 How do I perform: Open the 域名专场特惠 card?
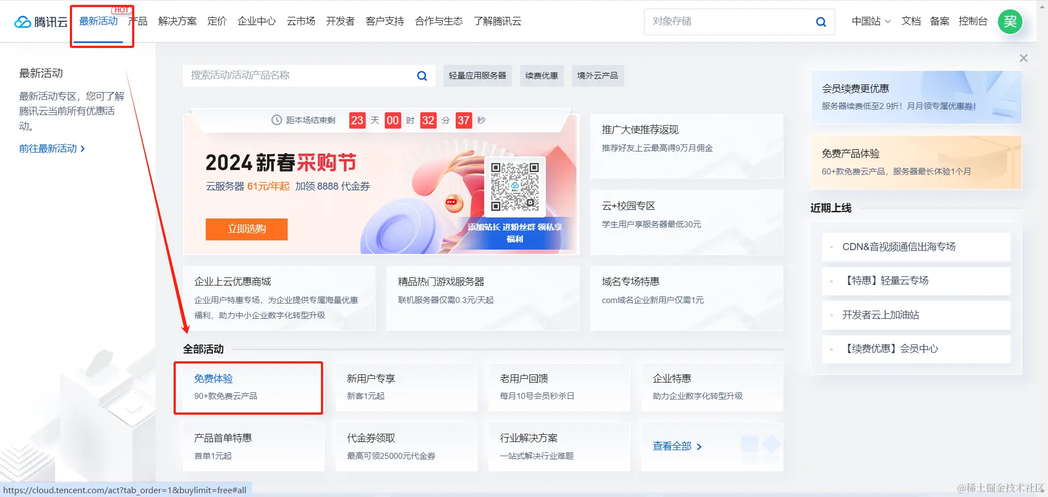click(x=687, y=298)
